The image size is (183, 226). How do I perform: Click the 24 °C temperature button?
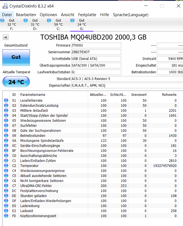click(x=16, y=82)
